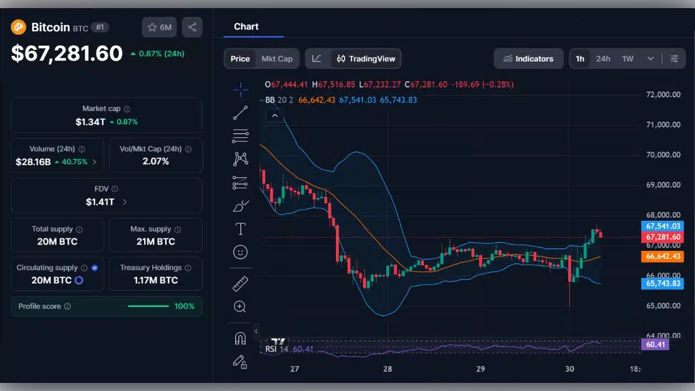Collapse the chart legend panel

tap(275, 115)
